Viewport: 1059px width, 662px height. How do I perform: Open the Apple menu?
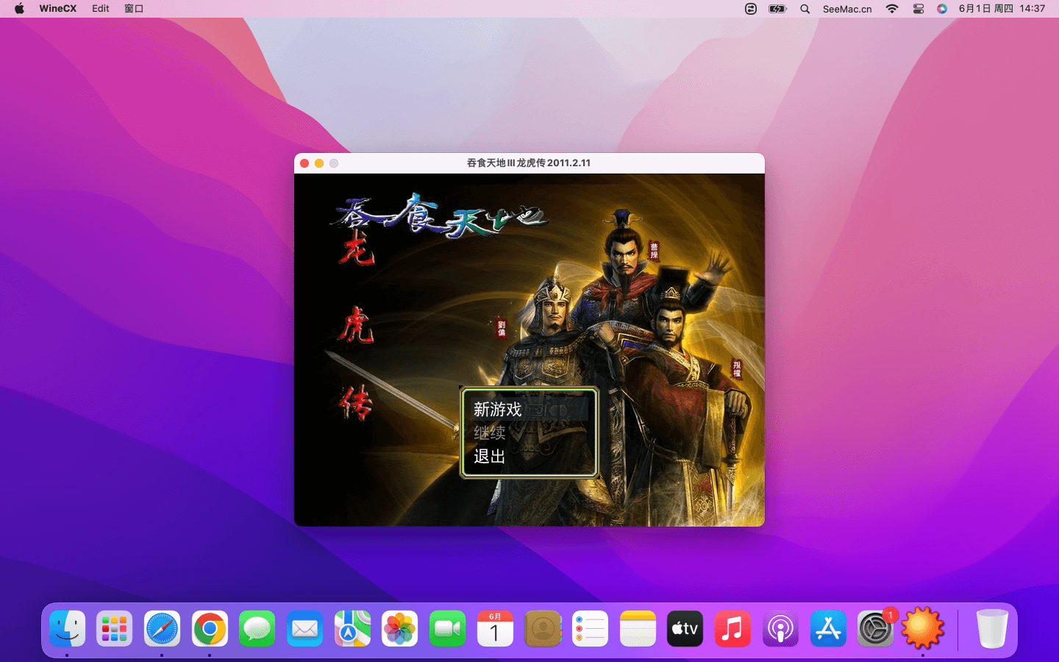[20, 9]
